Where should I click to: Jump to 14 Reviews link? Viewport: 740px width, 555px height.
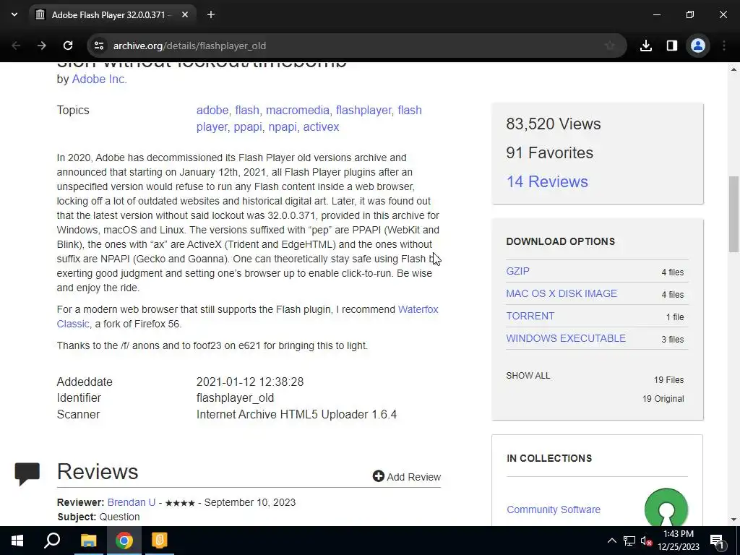[x=547, y=181]
